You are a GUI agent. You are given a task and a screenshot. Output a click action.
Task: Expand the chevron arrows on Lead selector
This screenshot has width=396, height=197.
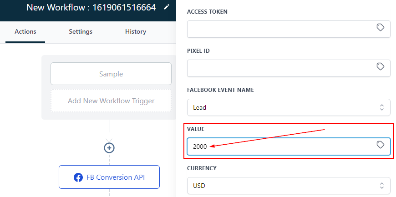(381, 107)
